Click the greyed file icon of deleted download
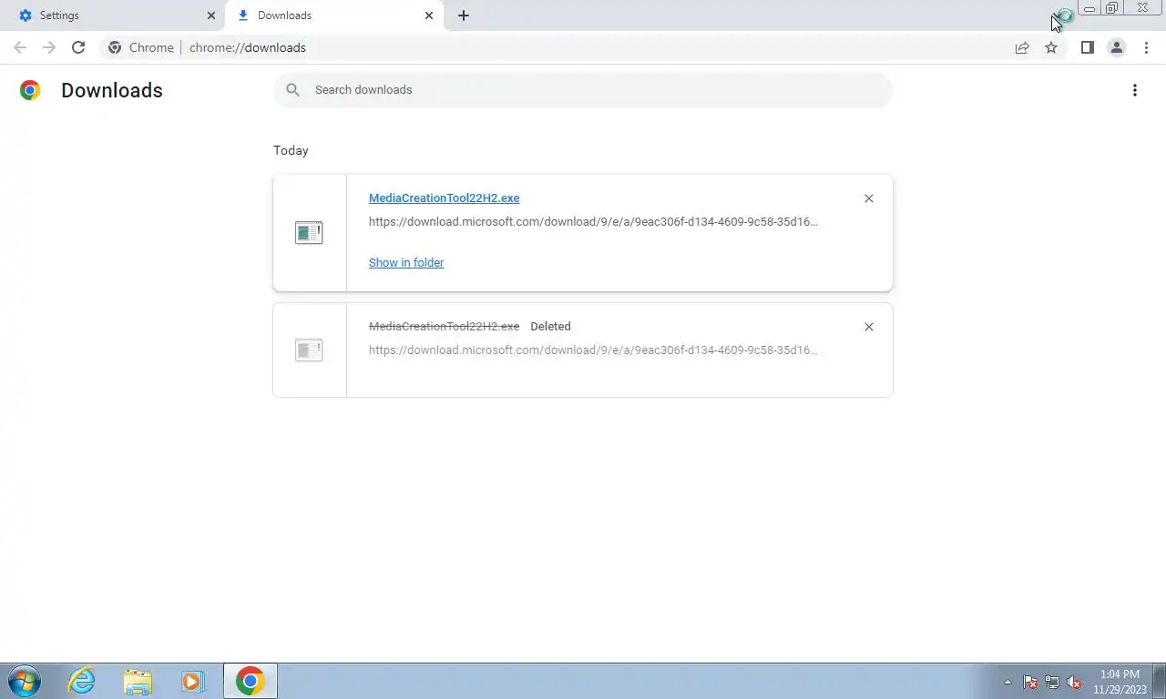This screenshot has height=699, width=1166. click(309, 349)
